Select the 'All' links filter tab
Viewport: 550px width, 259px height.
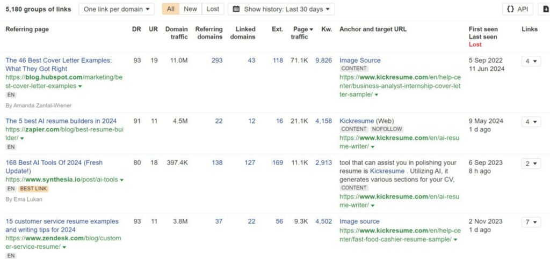coord(170,9)
